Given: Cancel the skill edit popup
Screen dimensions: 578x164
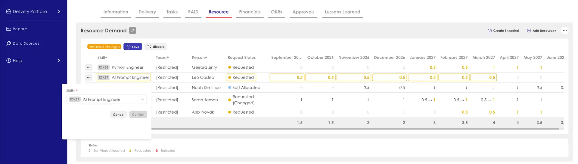Looking at the screenshot, I should point(119,115).
